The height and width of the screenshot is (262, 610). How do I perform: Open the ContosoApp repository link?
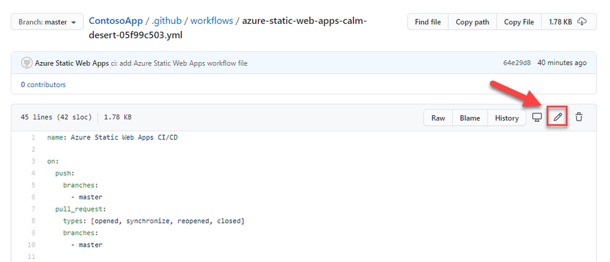(x=116, y=21)
